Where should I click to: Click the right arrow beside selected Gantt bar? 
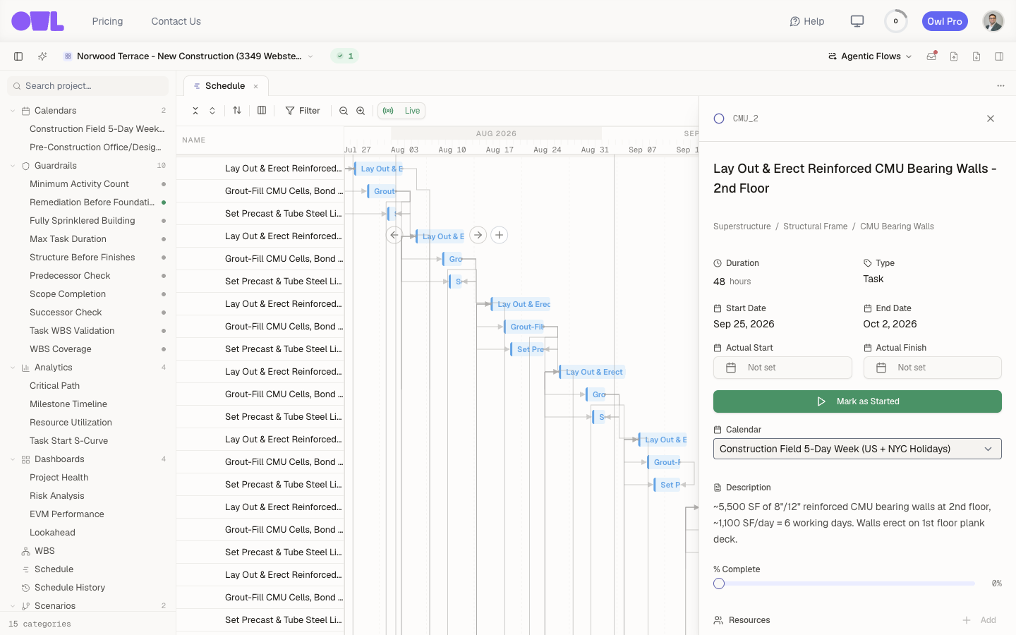coord(478,235)
